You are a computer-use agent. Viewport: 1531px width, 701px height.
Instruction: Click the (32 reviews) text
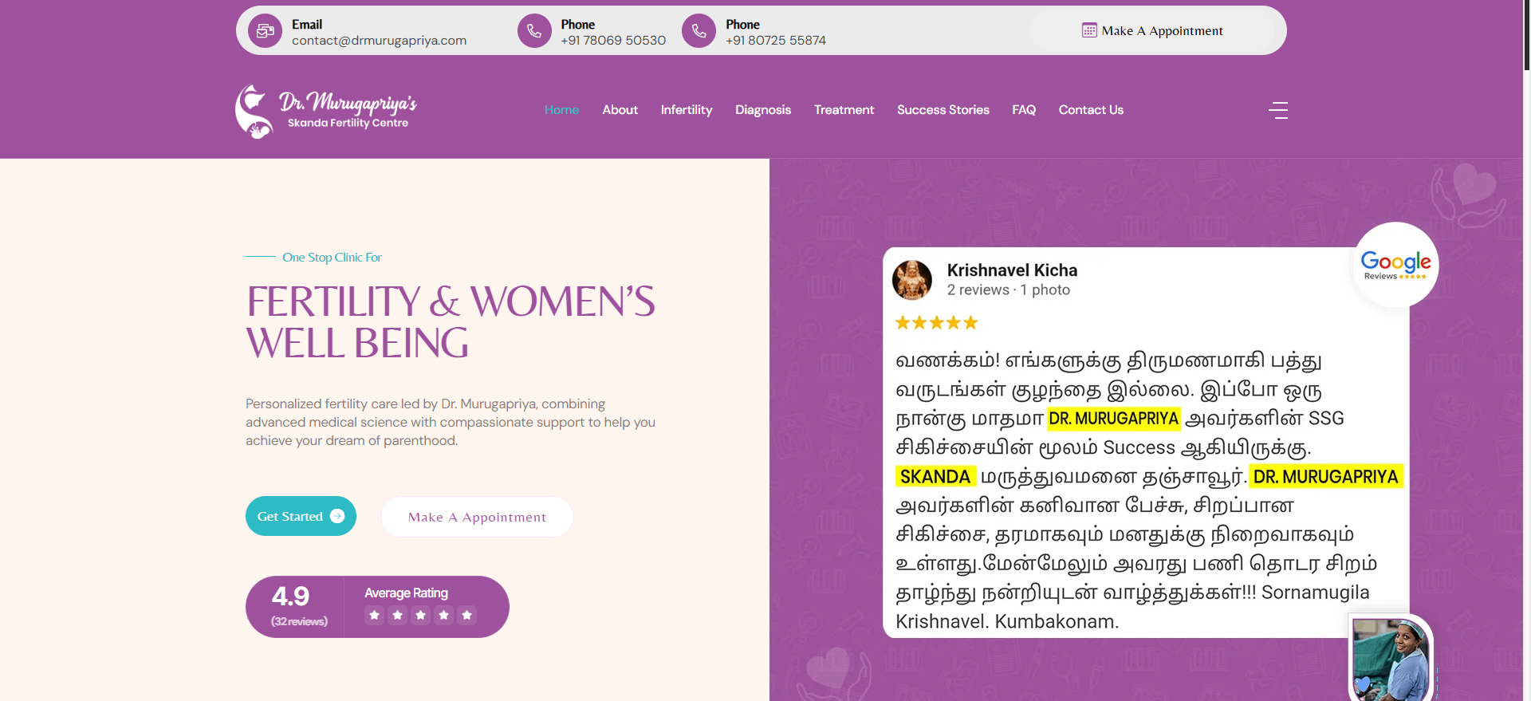pos(299,621)
